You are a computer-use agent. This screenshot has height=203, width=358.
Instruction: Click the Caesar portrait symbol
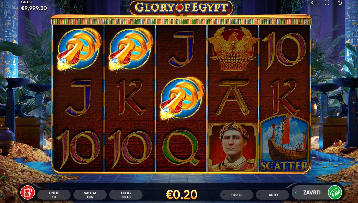[233, 147]
